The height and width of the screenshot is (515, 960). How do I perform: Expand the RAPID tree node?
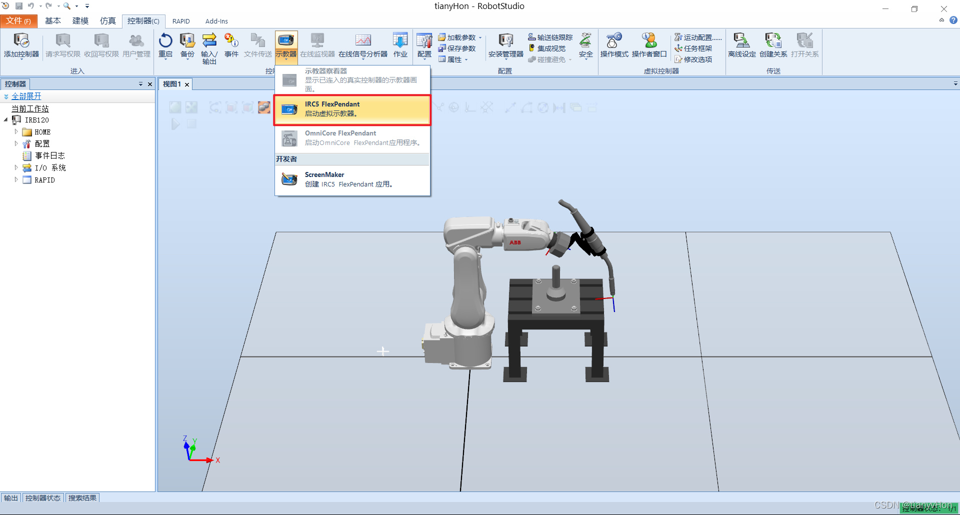click(x=16, y=179)
